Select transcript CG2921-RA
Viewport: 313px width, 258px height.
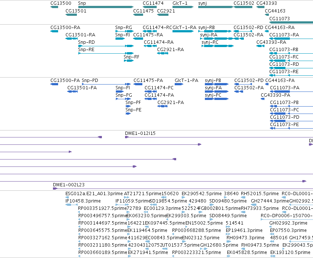pos(163,53)
